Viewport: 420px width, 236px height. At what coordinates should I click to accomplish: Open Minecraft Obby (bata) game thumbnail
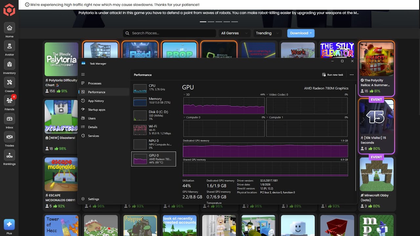point(376,174)
